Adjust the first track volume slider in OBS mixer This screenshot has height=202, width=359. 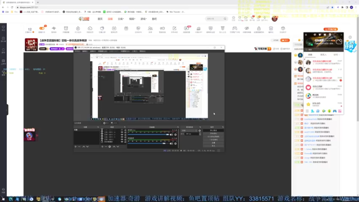tap(149, 135)
